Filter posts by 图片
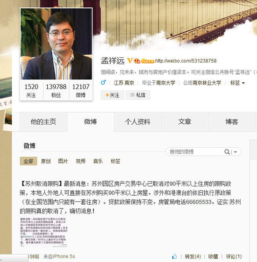257x262 pixels. 63,161
